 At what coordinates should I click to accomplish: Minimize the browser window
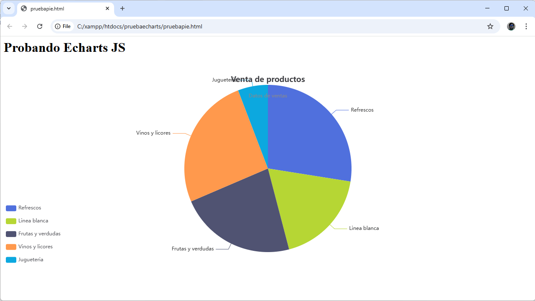tap(487, 8)
